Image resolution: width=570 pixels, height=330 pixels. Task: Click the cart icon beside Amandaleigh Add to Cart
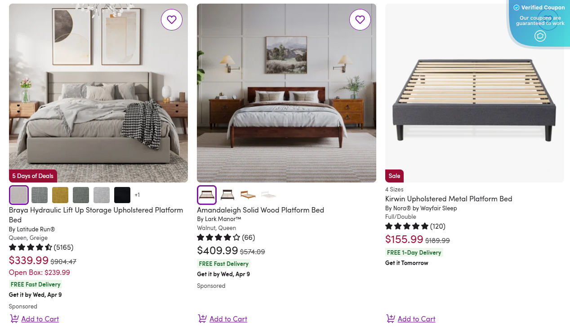pos(202,318)
